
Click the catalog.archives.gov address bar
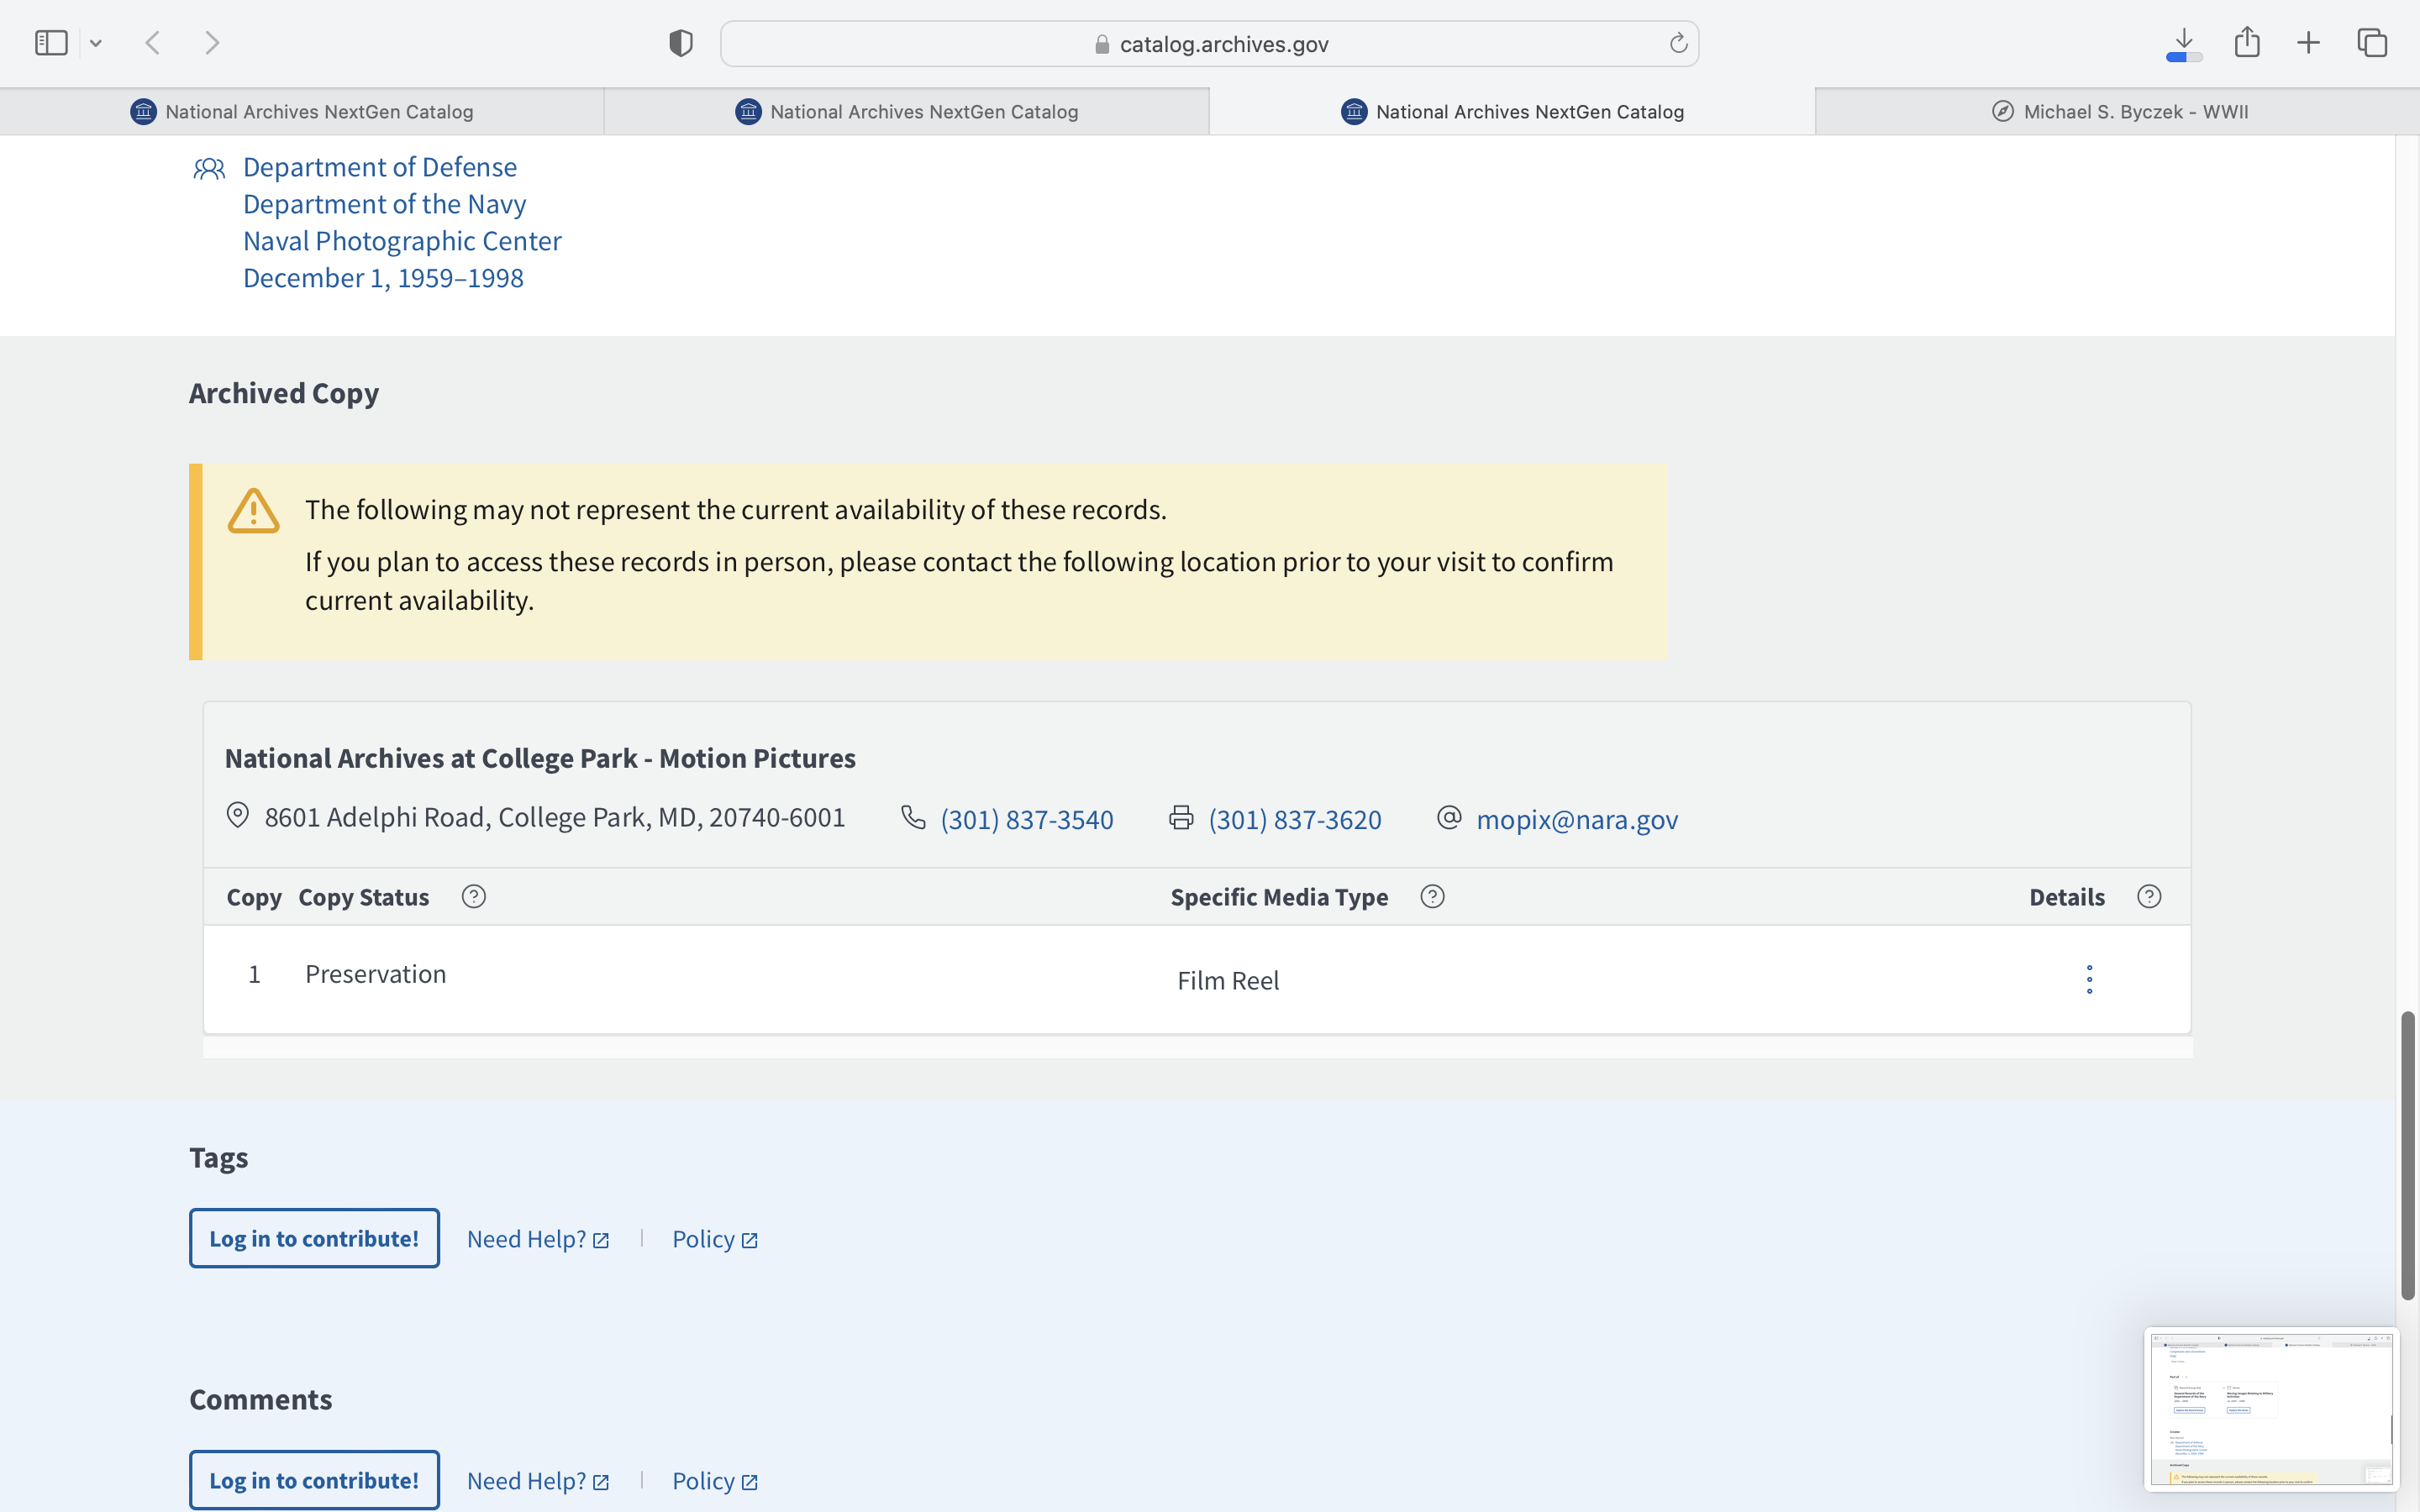pyautogui.click(x=1208, y=44)
